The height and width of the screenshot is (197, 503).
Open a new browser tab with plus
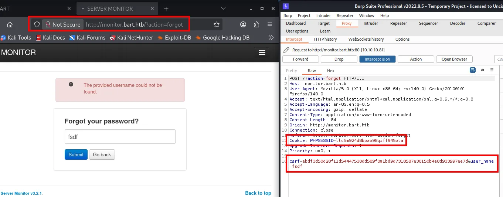click(166, 9)
